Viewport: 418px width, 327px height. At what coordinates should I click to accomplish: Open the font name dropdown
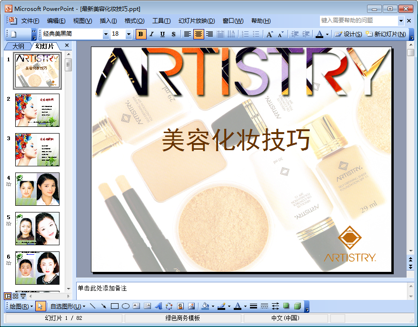pos(106,34)
